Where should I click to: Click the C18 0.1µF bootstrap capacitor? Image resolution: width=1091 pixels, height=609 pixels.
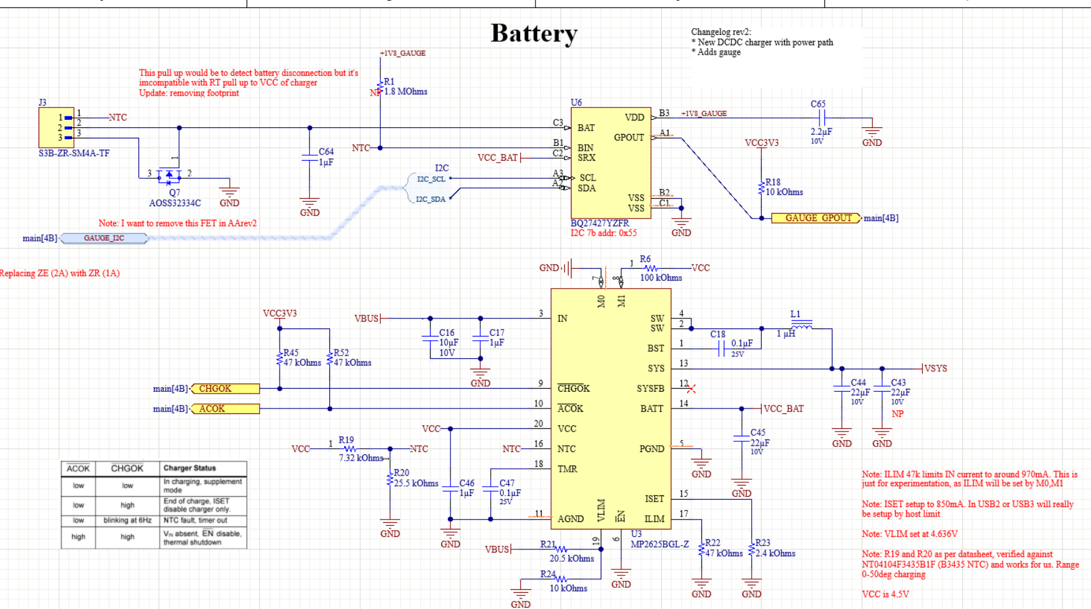pyautogui.click(x=721, y=349)
